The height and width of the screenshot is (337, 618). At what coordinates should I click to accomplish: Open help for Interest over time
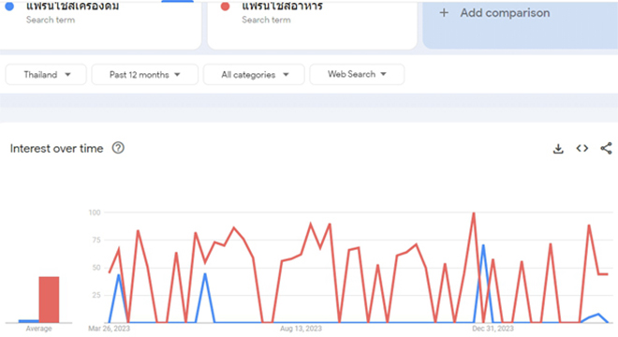coord(118,148)
